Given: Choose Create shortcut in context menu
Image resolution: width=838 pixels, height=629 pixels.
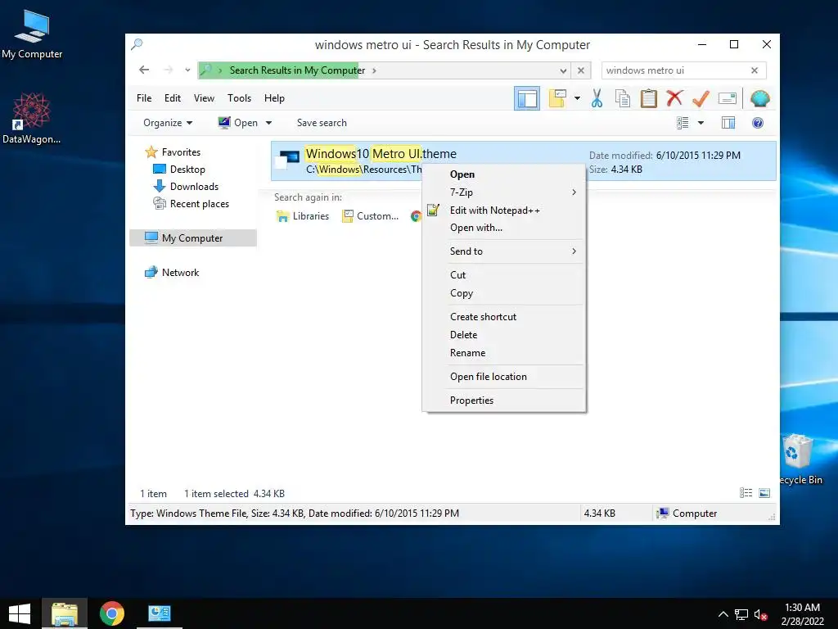Looking at the screenshot, I should 503,317.
